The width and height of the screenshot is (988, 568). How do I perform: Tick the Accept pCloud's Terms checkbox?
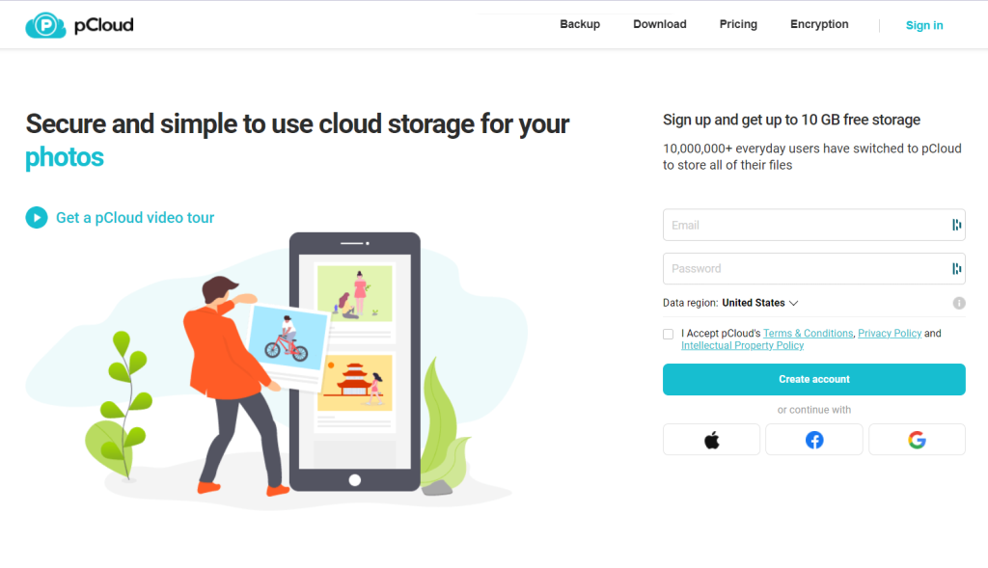(668, 335)
